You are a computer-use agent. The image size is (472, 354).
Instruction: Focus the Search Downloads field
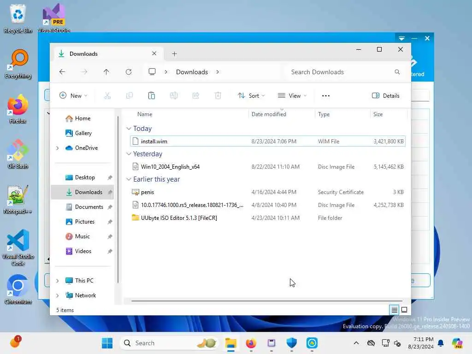[x=345, y=72]
